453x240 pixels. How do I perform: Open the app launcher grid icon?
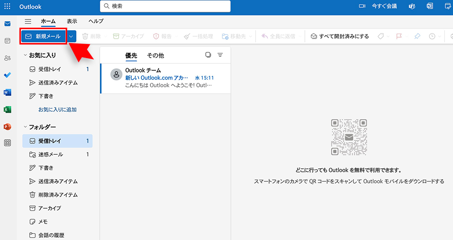pos(7,6)
